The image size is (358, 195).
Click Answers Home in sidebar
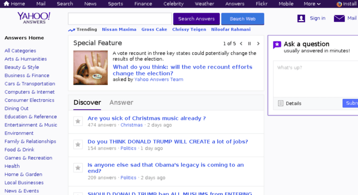click(24, 38)
